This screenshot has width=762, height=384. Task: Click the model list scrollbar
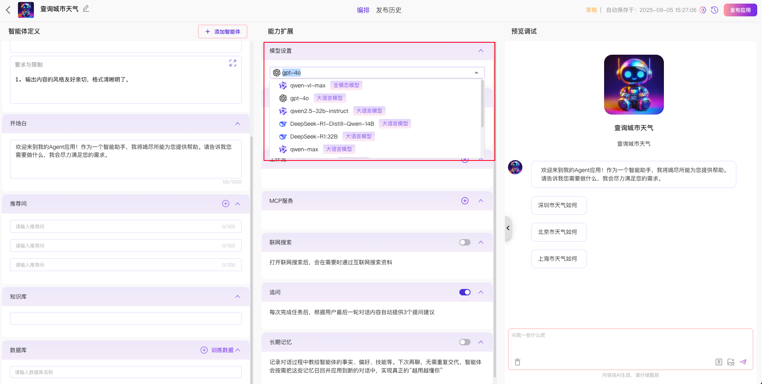(482, 104)
